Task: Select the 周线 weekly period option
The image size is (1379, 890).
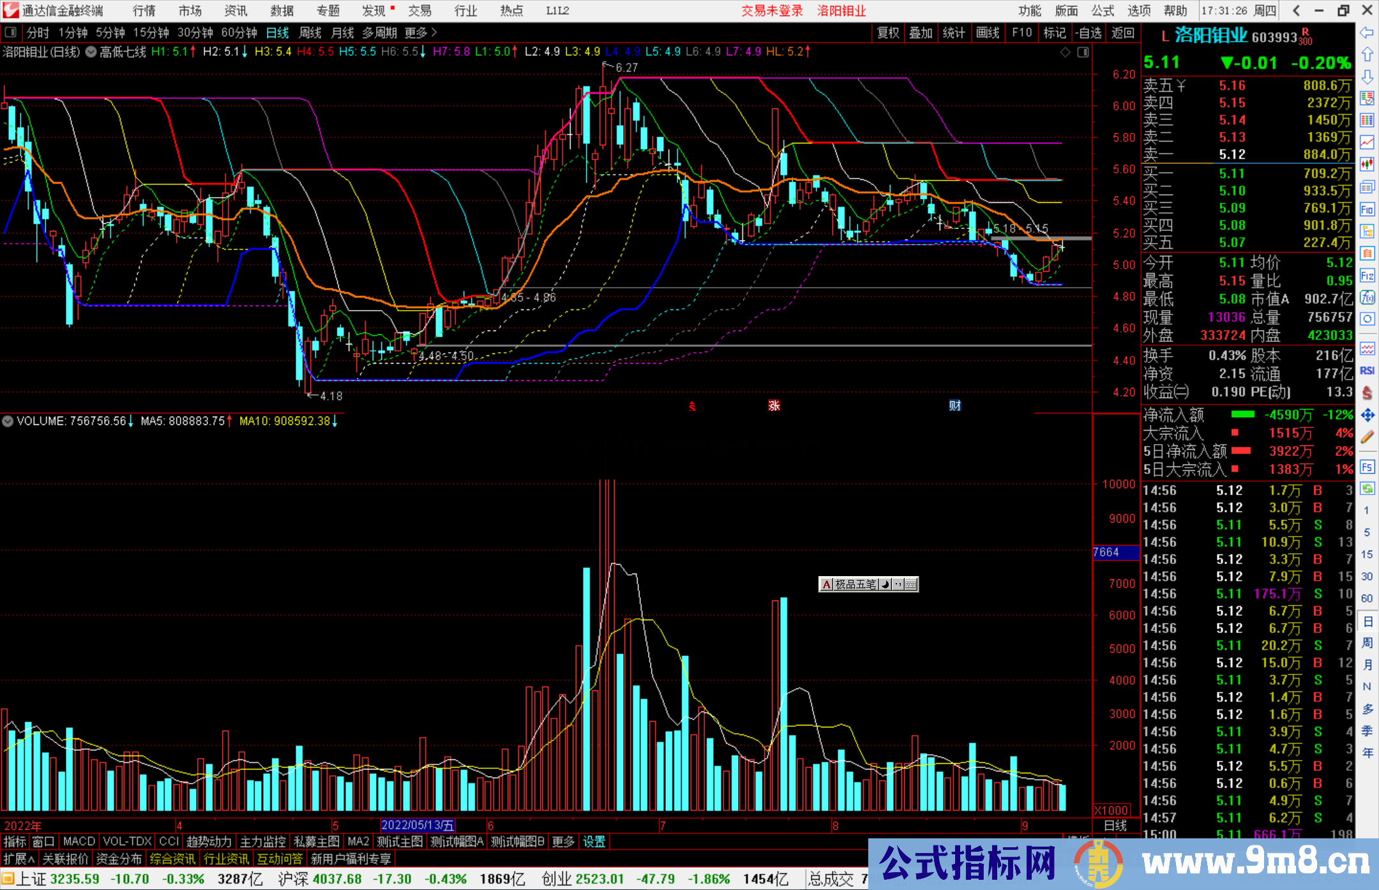Action: [310, 33]
